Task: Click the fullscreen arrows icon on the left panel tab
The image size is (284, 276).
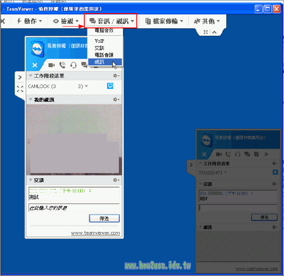Action: [20, 89]
